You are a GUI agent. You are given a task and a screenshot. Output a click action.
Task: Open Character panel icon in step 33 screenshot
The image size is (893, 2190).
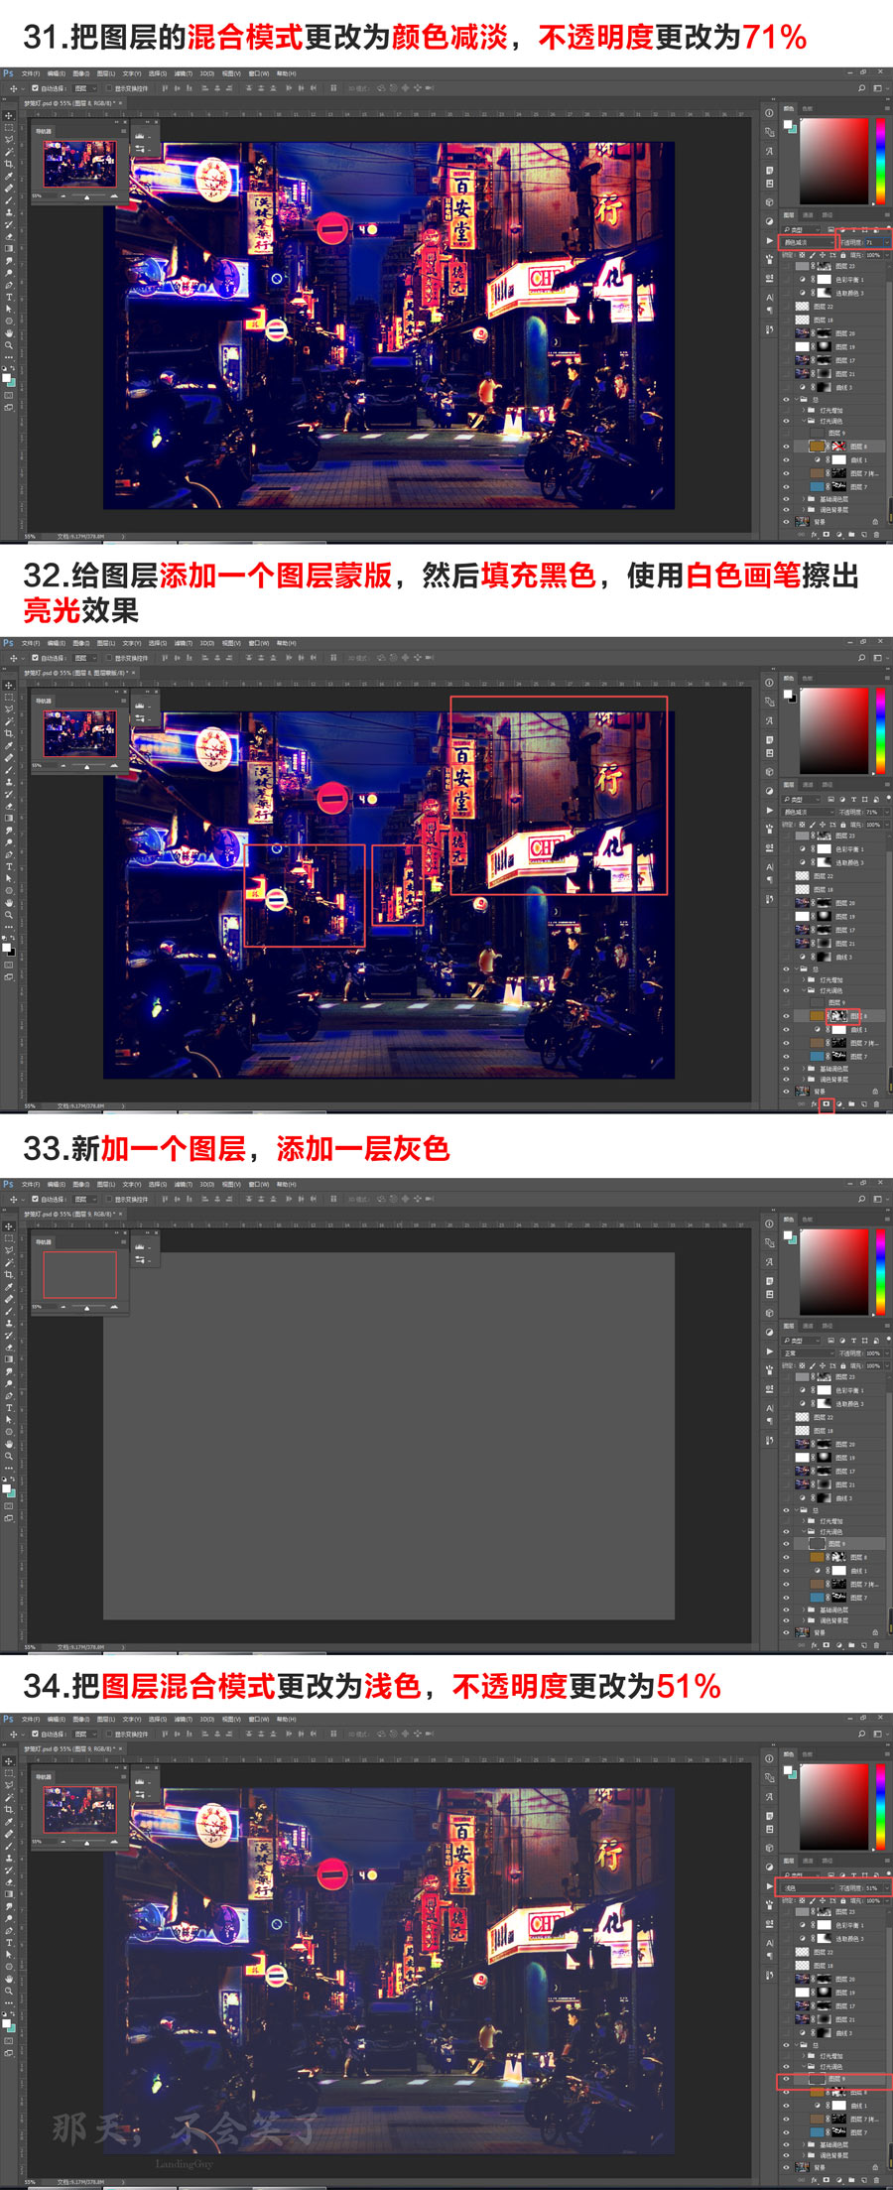[x=769, y=1407]
